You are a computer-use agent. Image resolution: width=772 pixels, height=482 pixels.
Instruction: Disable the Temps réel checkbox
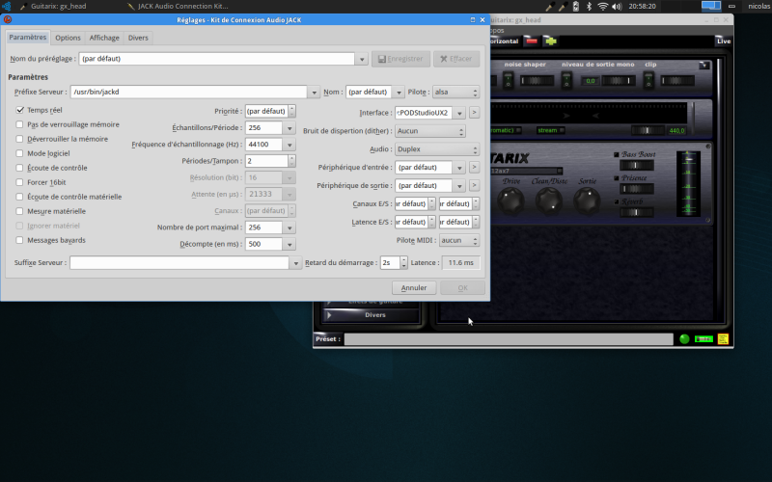[x=19, y=110]
